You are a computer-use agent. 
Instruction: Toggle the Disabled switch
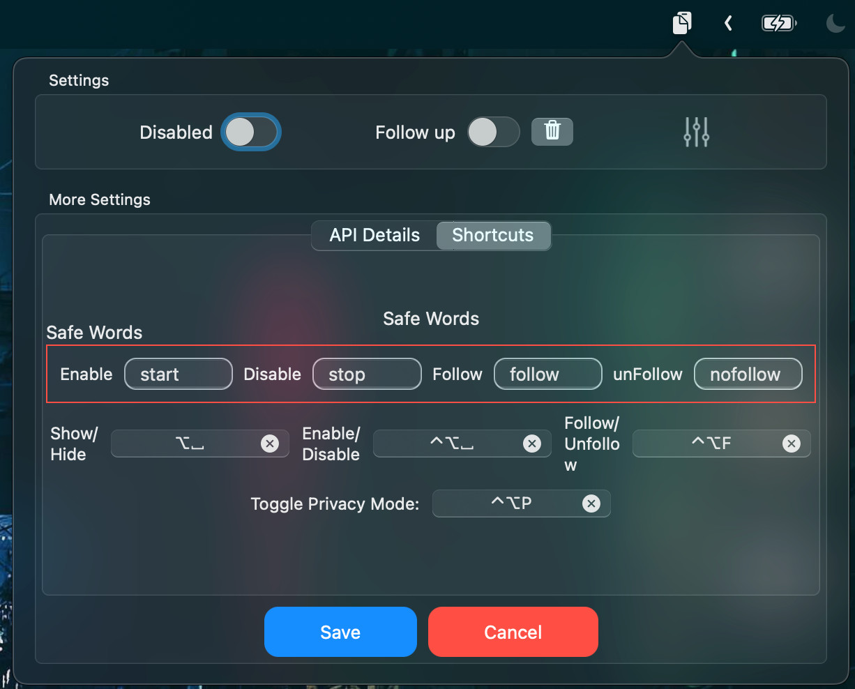(x=251, y=132)
